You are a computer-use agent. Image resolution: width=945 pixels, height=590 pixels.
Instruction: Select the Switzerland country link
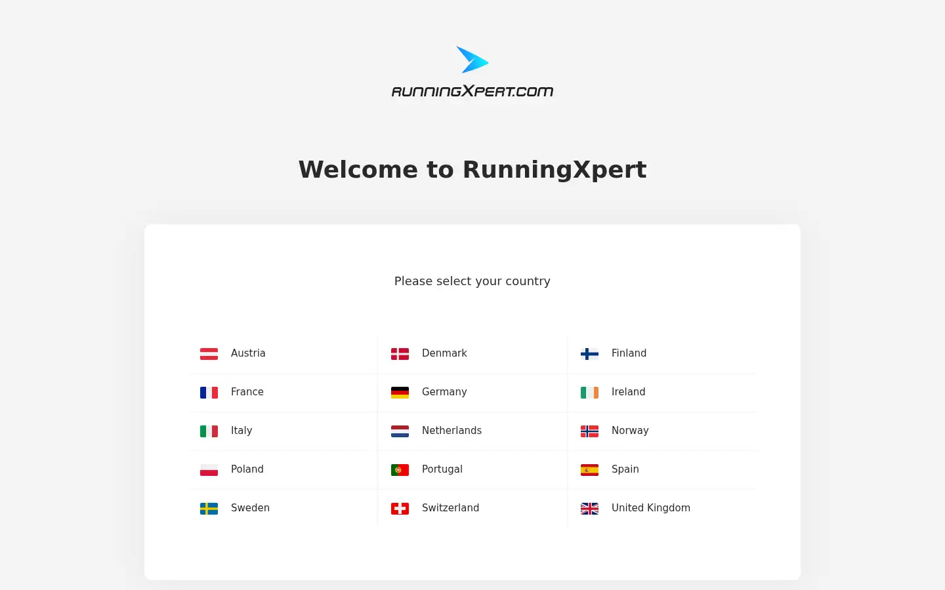450,508
